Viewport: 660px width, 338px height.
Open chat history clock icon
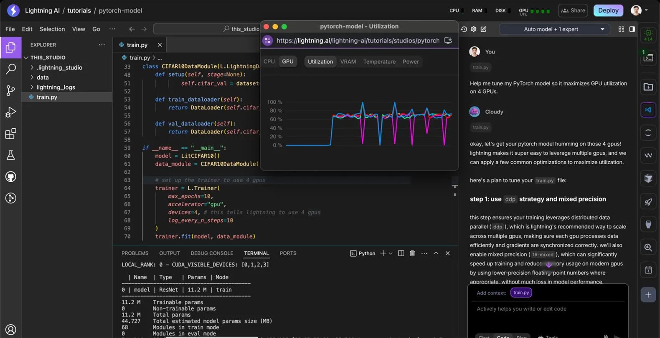(x=464, y=29)
